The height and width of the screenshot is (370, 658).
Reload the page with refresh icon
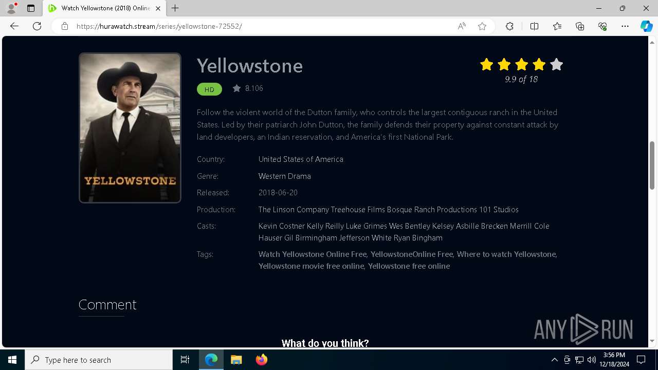37,26
